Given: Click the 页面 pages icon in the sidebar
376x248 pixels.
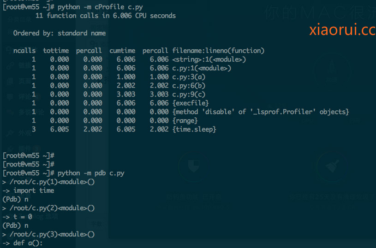Looking at the screenshot, I should [10, 81].
